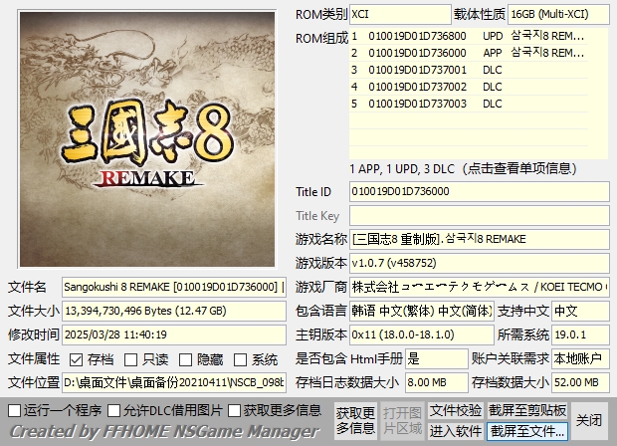Image resolution: width=617 pixels, height=446 pixels.
Task: Click the 文件校验 button
Action: tap(456, 410)
